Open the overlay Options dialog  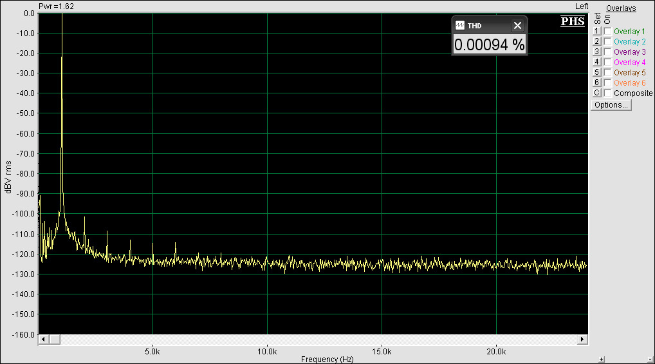point(611,105)
